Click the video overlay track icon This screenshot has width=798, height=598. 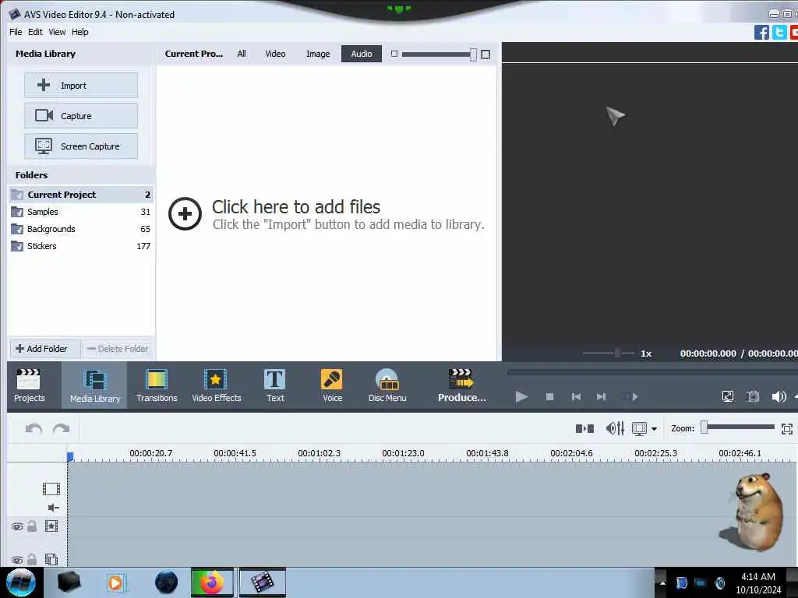click(x=51, y=559)
